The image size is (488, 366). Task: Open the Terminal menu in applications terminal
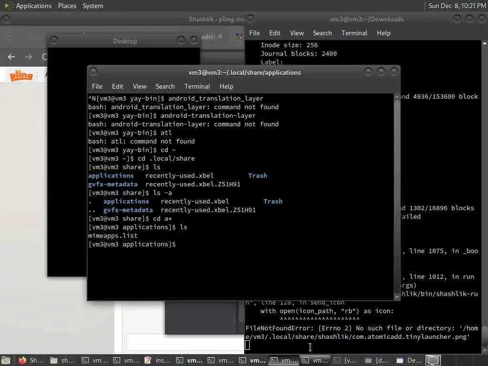197,87
